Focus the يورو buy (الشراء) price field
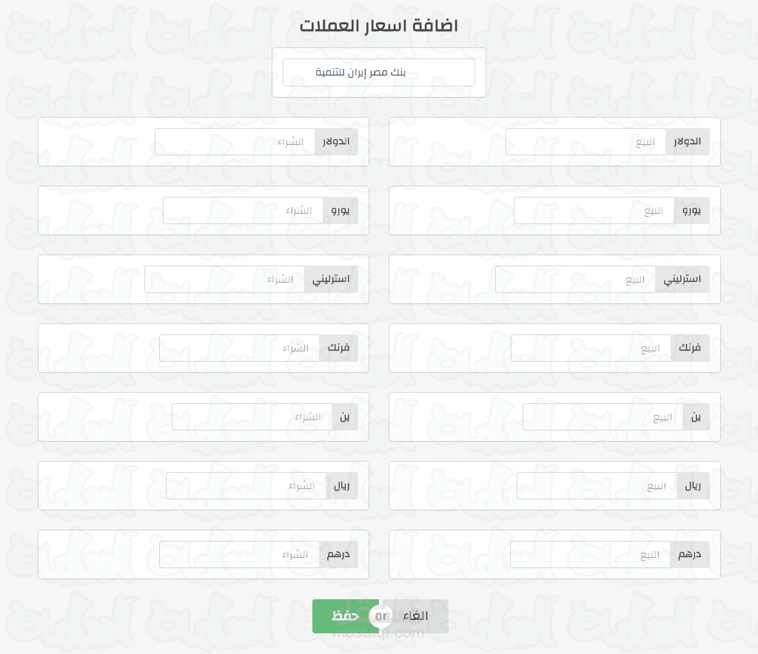The width and height of the screenshot is (758, 654). click(x=243, y=211)
